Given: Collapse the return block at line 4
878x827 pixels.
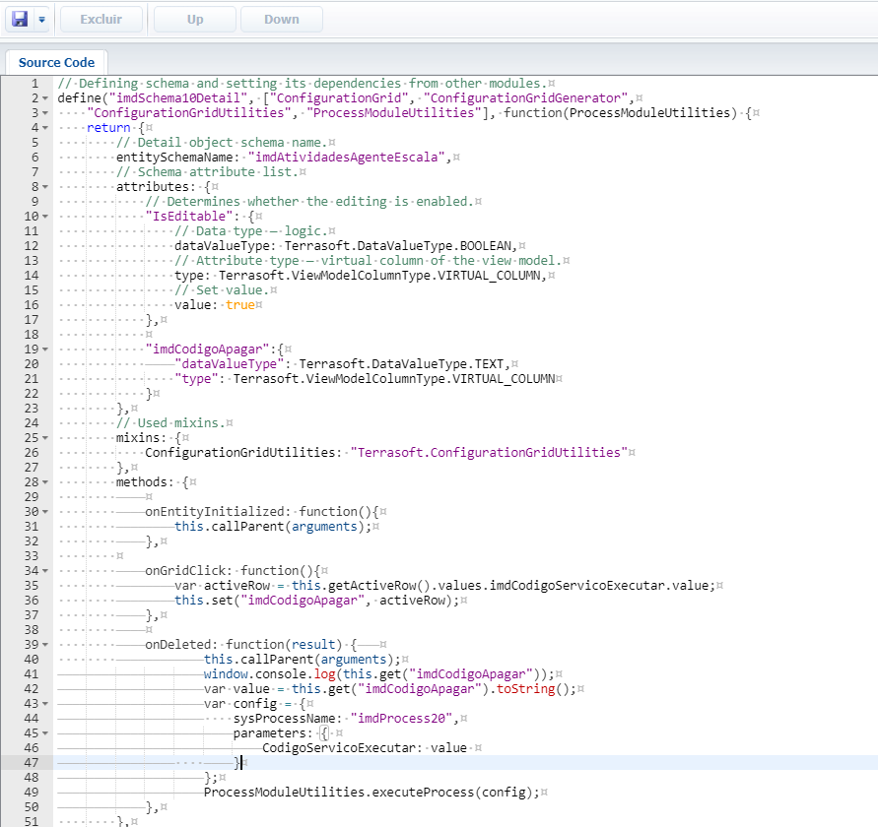Looking at the screenshot, I should (45, 128).
